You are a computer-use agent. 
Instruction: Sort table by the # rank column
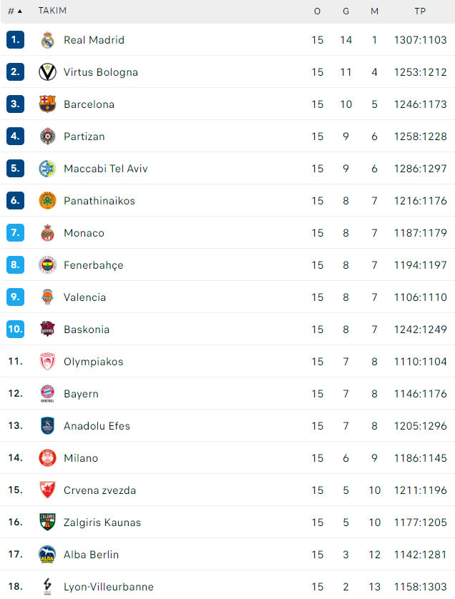point(15,11)
